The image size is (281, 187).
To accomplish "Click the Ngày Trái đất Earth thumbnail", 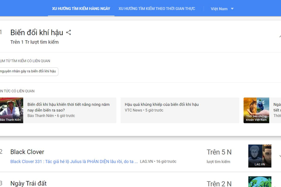I will pyautogui.click(x=259, y=182).
